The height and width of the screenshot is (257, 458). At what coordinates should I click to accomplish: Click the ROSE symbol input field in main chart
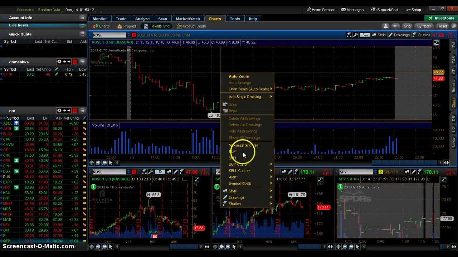[x=109, y=35]
